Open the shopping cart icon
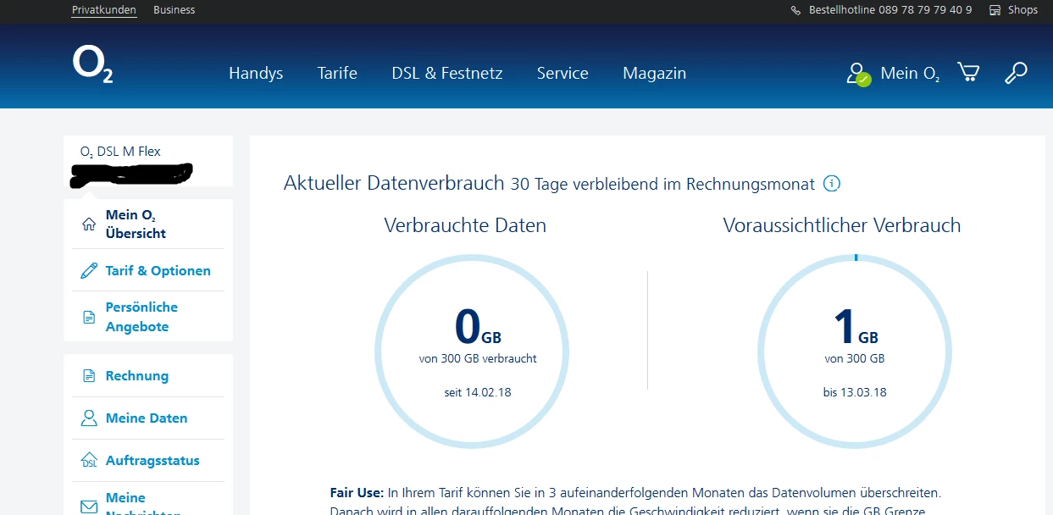 coord(968,72)
